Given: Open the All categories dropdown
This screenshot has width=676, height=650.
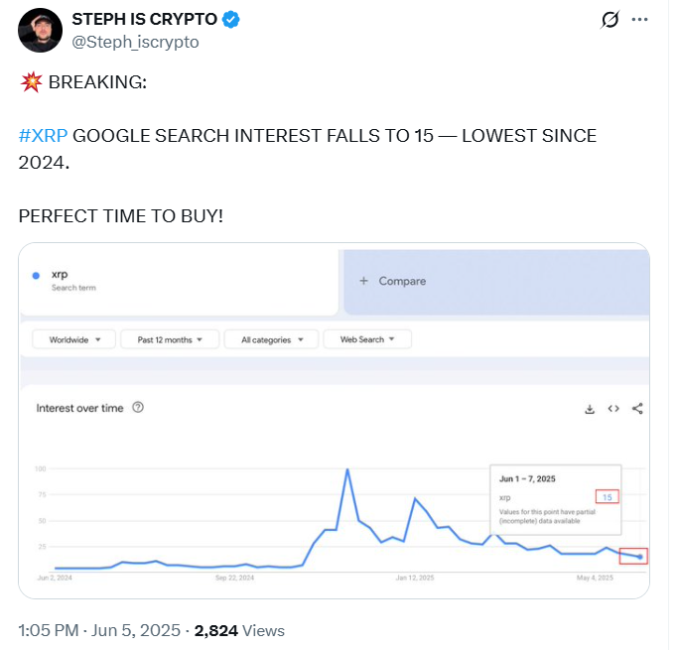Looking at the screenshot, I should [x=271, y=339].
